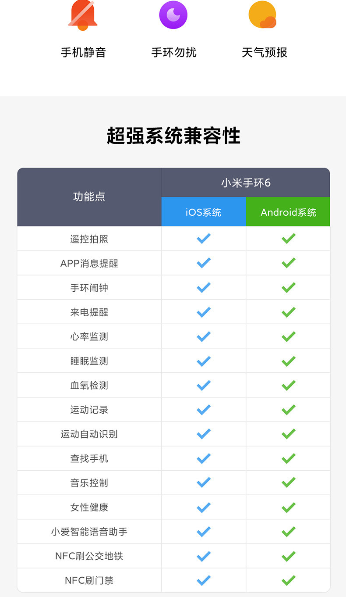The height and width of the screenshot is (597, 346).
Task: Click the 小米手环6 header cell
Action: point(246,182)
